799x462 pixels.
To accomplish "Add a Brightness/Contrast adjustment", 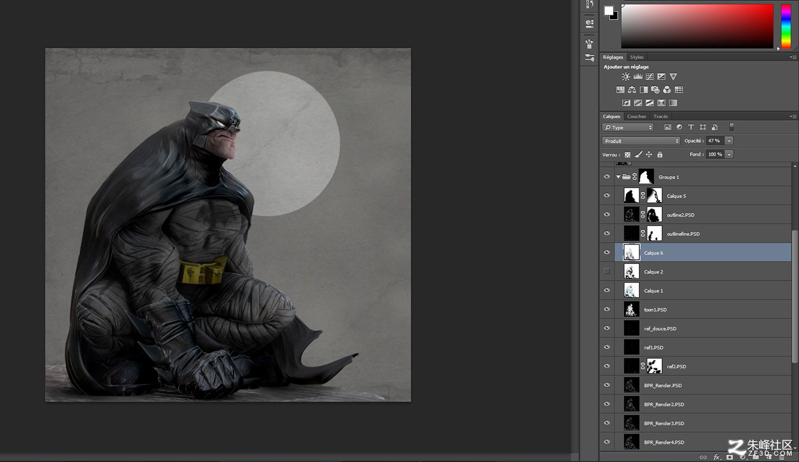I will (626, 77).
